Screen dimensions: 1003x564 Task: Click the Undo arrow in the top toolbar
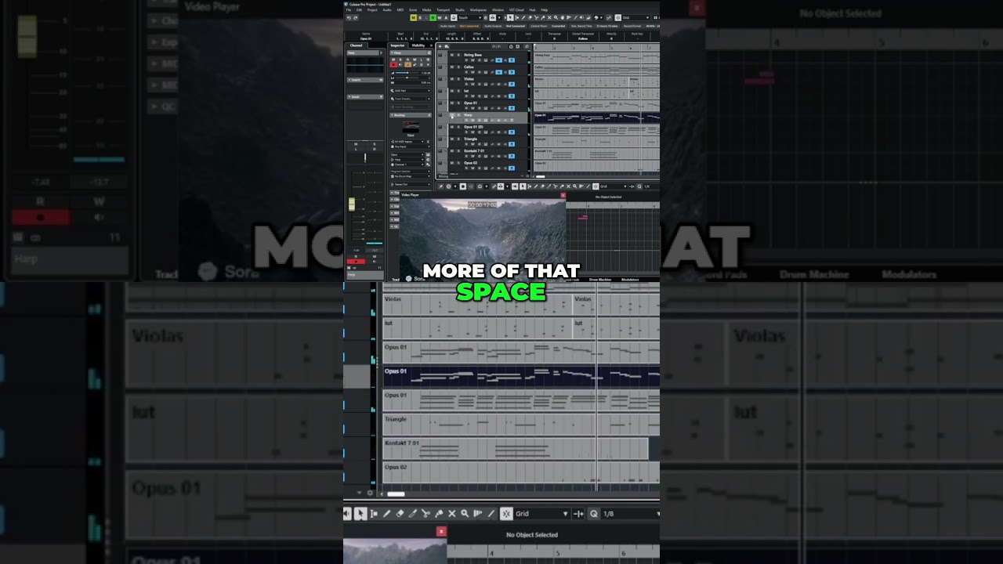(349, 18)
